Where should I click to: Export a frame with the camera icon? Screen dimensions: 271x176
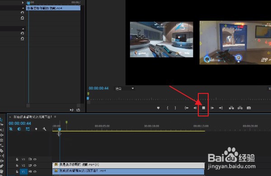[248, 108]
